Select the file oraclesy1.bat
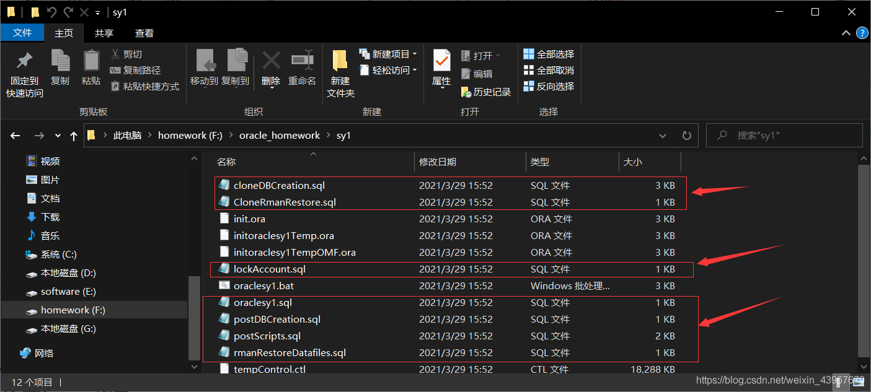 click(263, 286)
